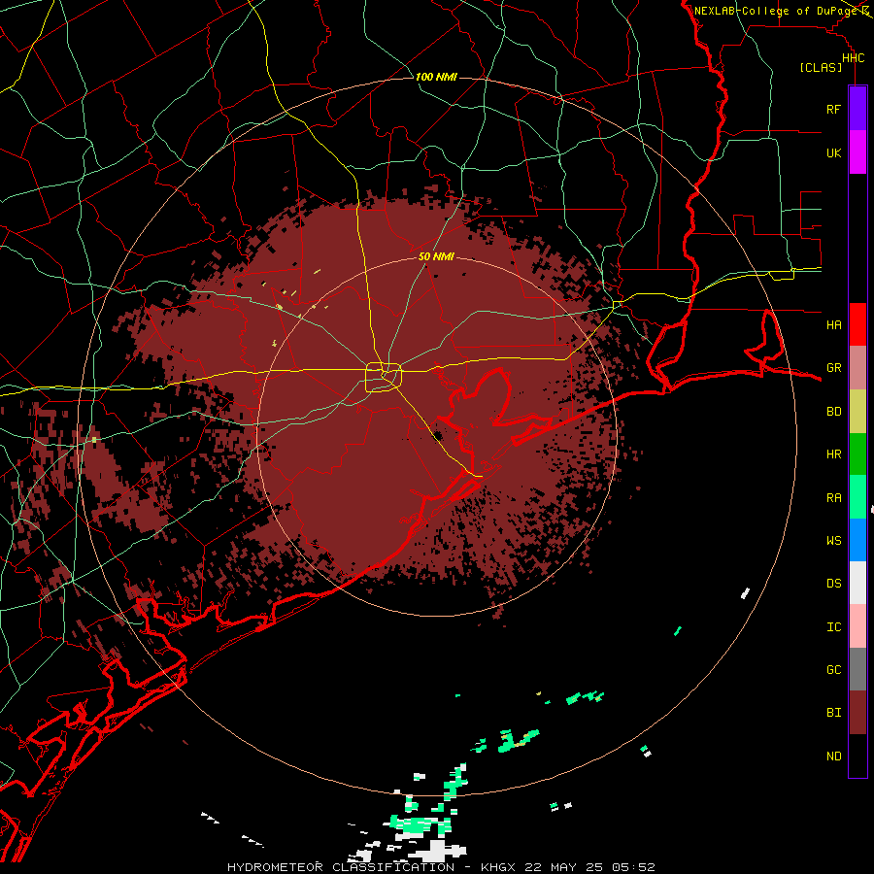Viewport: 874px width, 874px height.
Task: Click the "HYDROMETEOR CLASSIFICATION" caption text
Action: [341, 867]
